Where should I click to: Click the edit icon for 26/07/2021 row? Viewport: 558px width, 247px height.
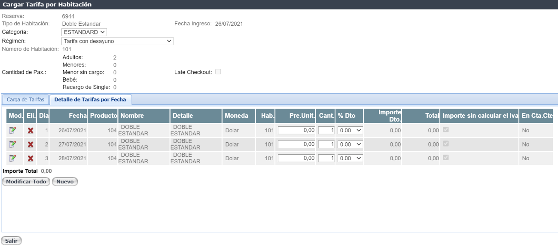(13, 131)
